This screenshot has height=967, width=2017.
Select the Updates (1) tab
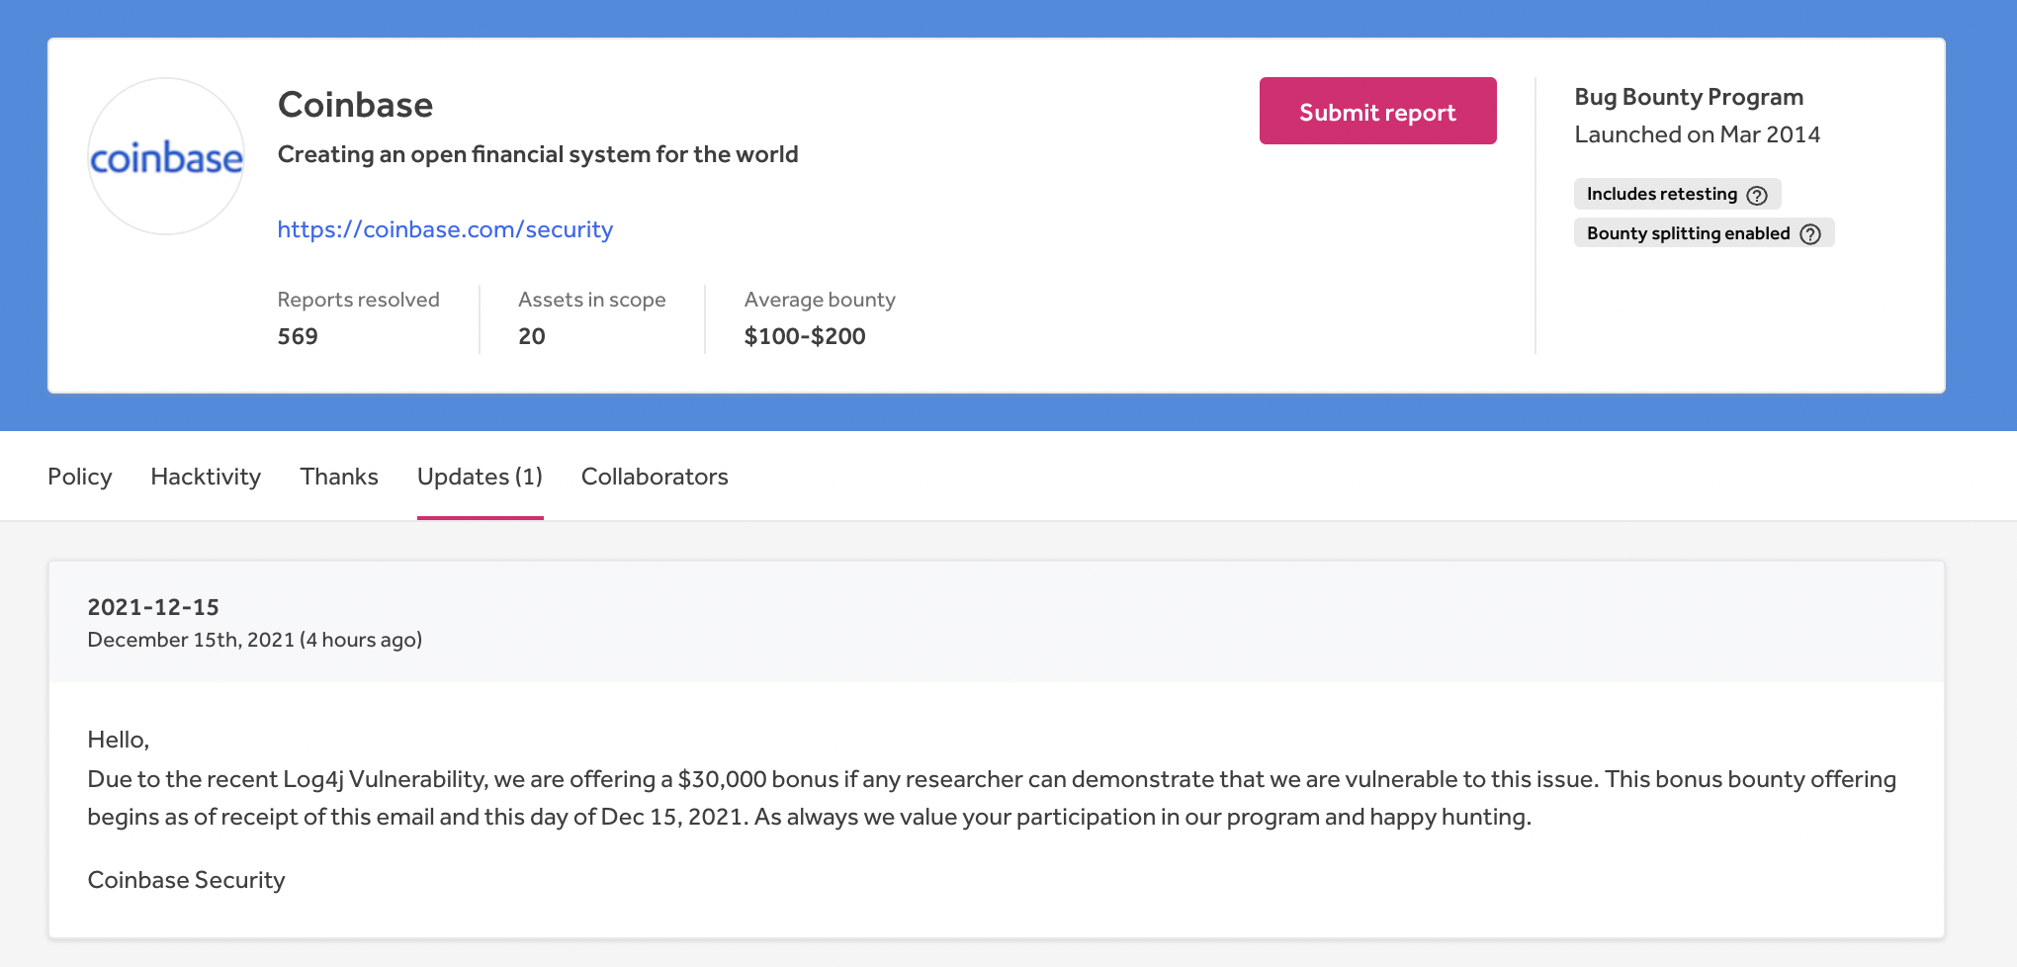coord(480,477)
